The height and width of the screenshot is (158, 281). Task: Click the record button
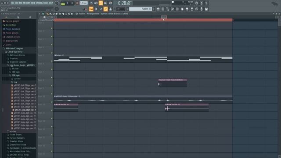[77, 3]
